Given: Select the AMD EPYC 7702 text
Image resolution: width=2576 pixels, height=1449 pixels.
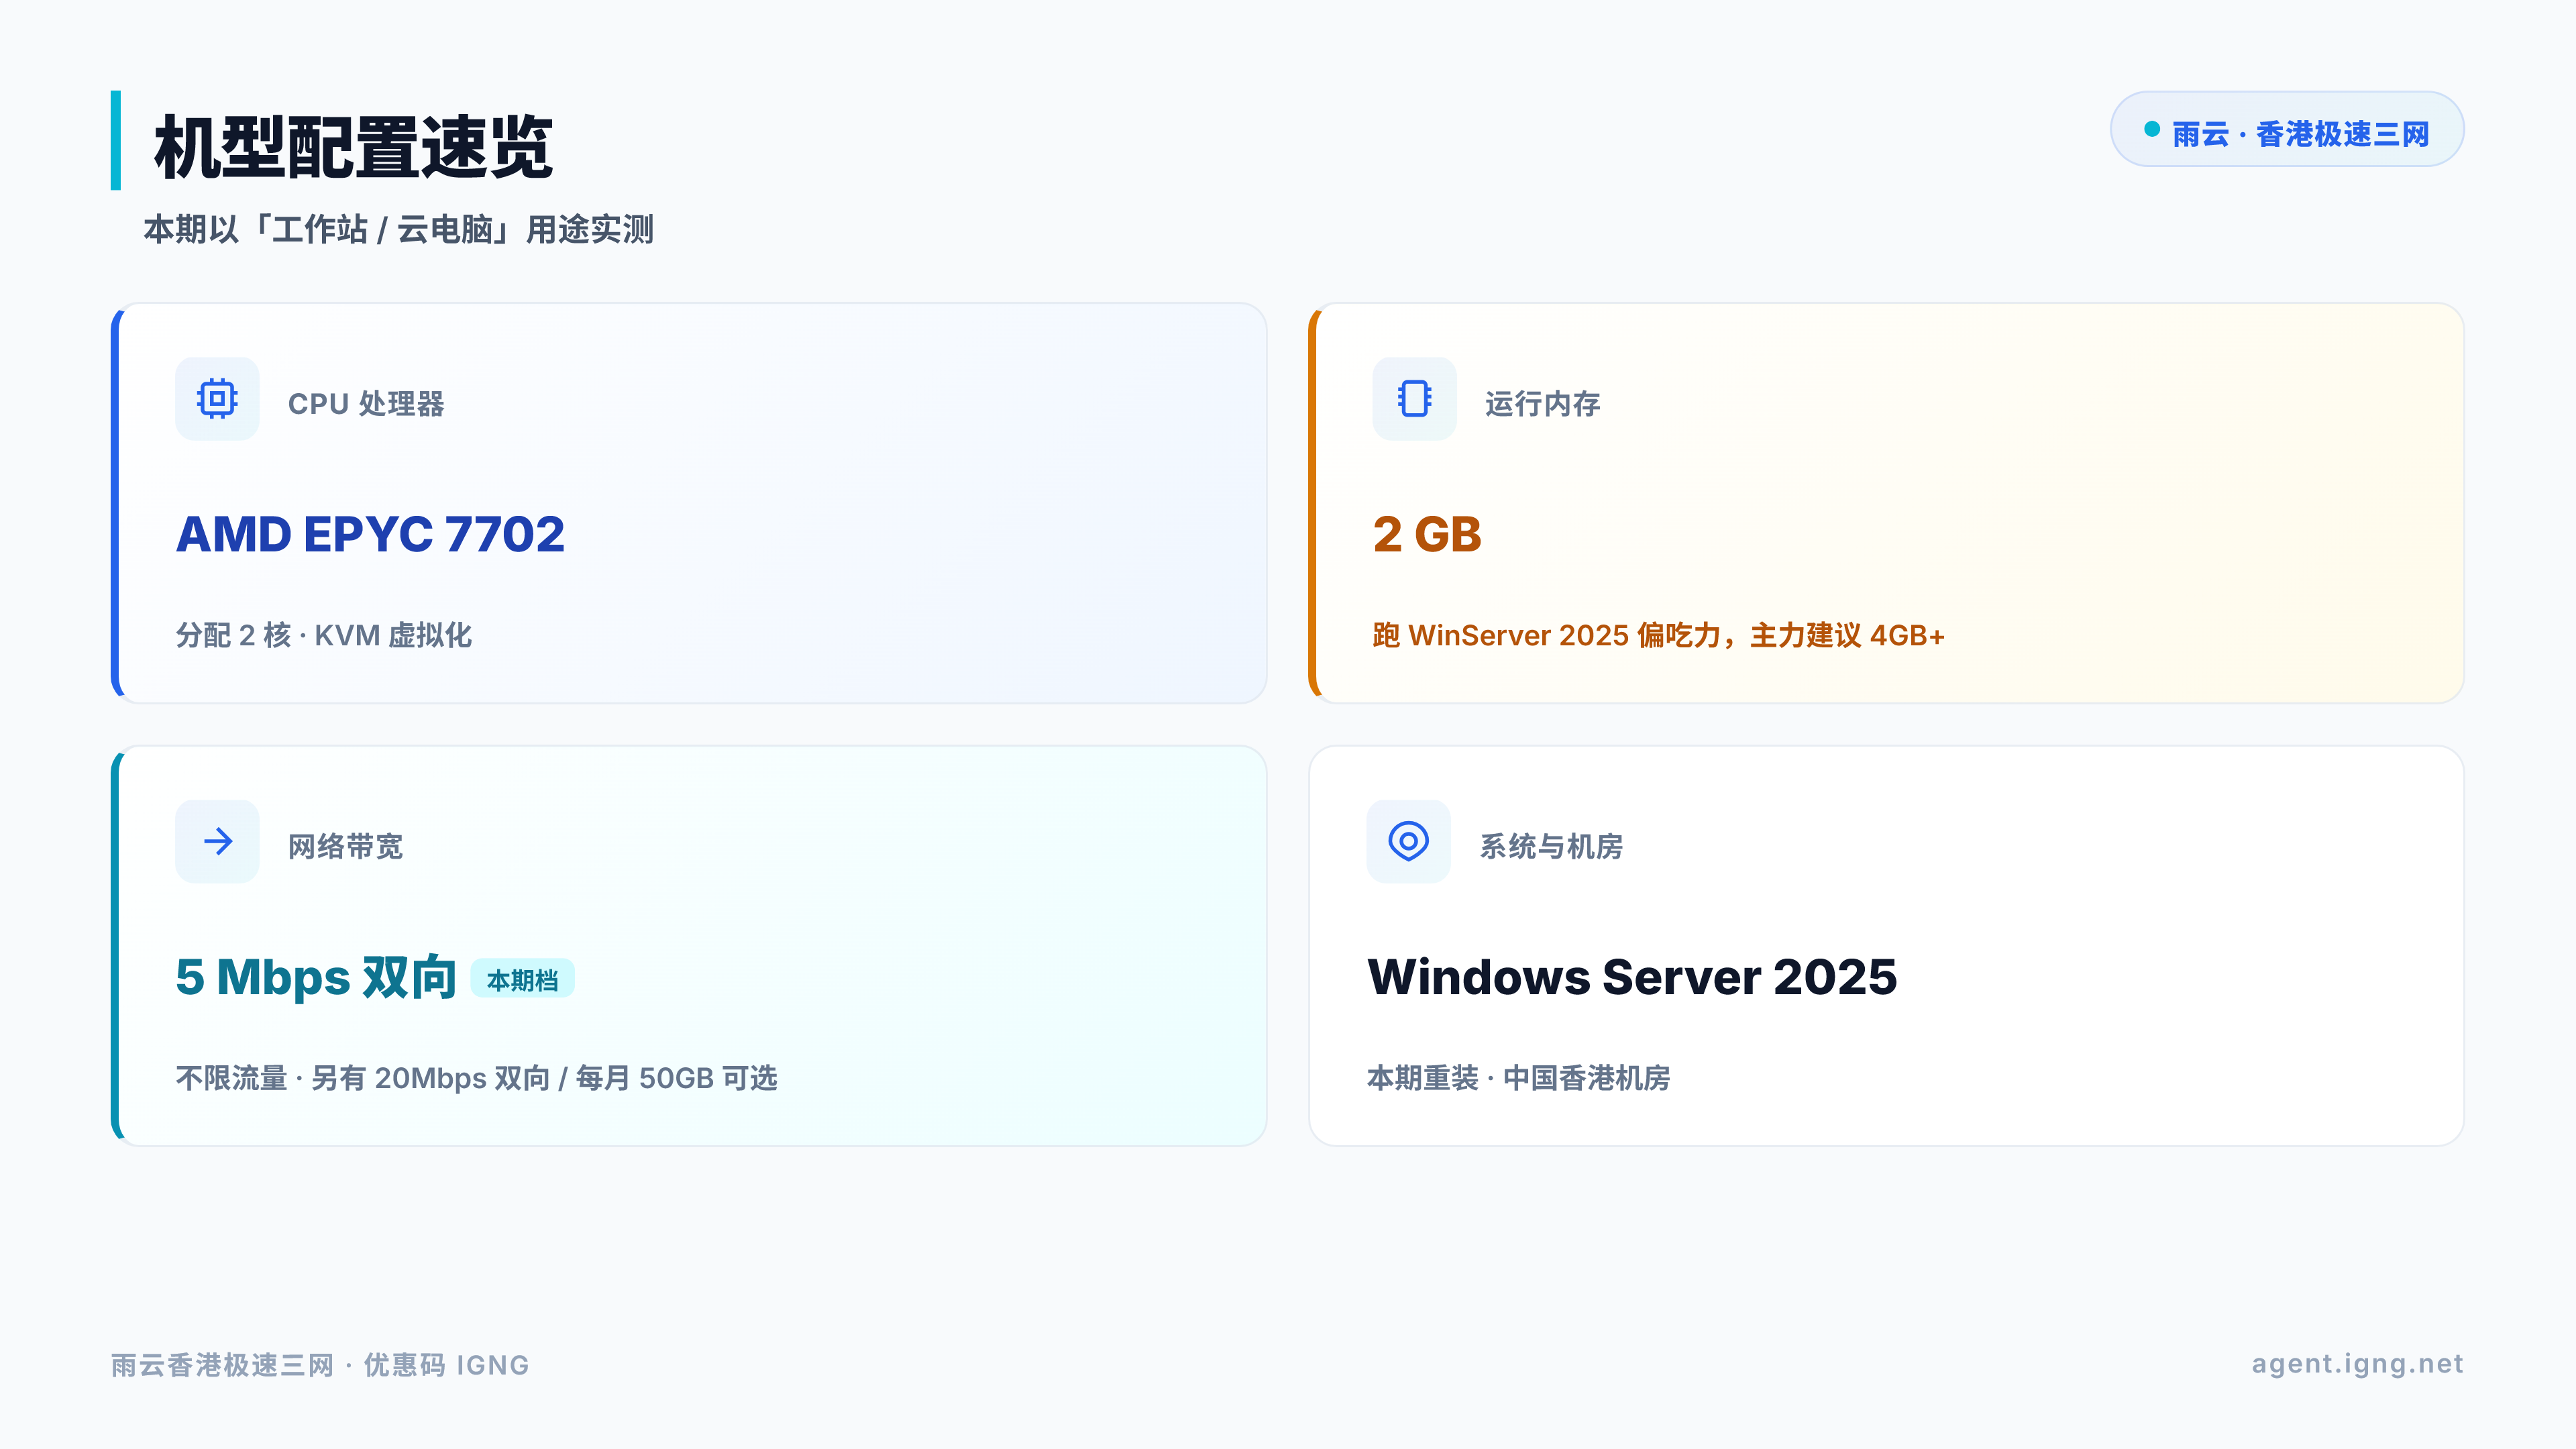Looking at the screenshot, I should click(370, 533).
